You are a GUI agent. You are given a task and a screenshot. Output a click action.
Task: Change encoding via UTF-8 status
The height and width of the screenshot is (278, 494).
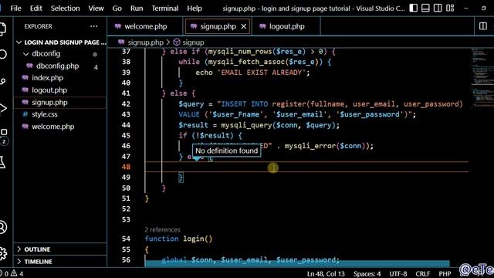(x=398, y=273)
